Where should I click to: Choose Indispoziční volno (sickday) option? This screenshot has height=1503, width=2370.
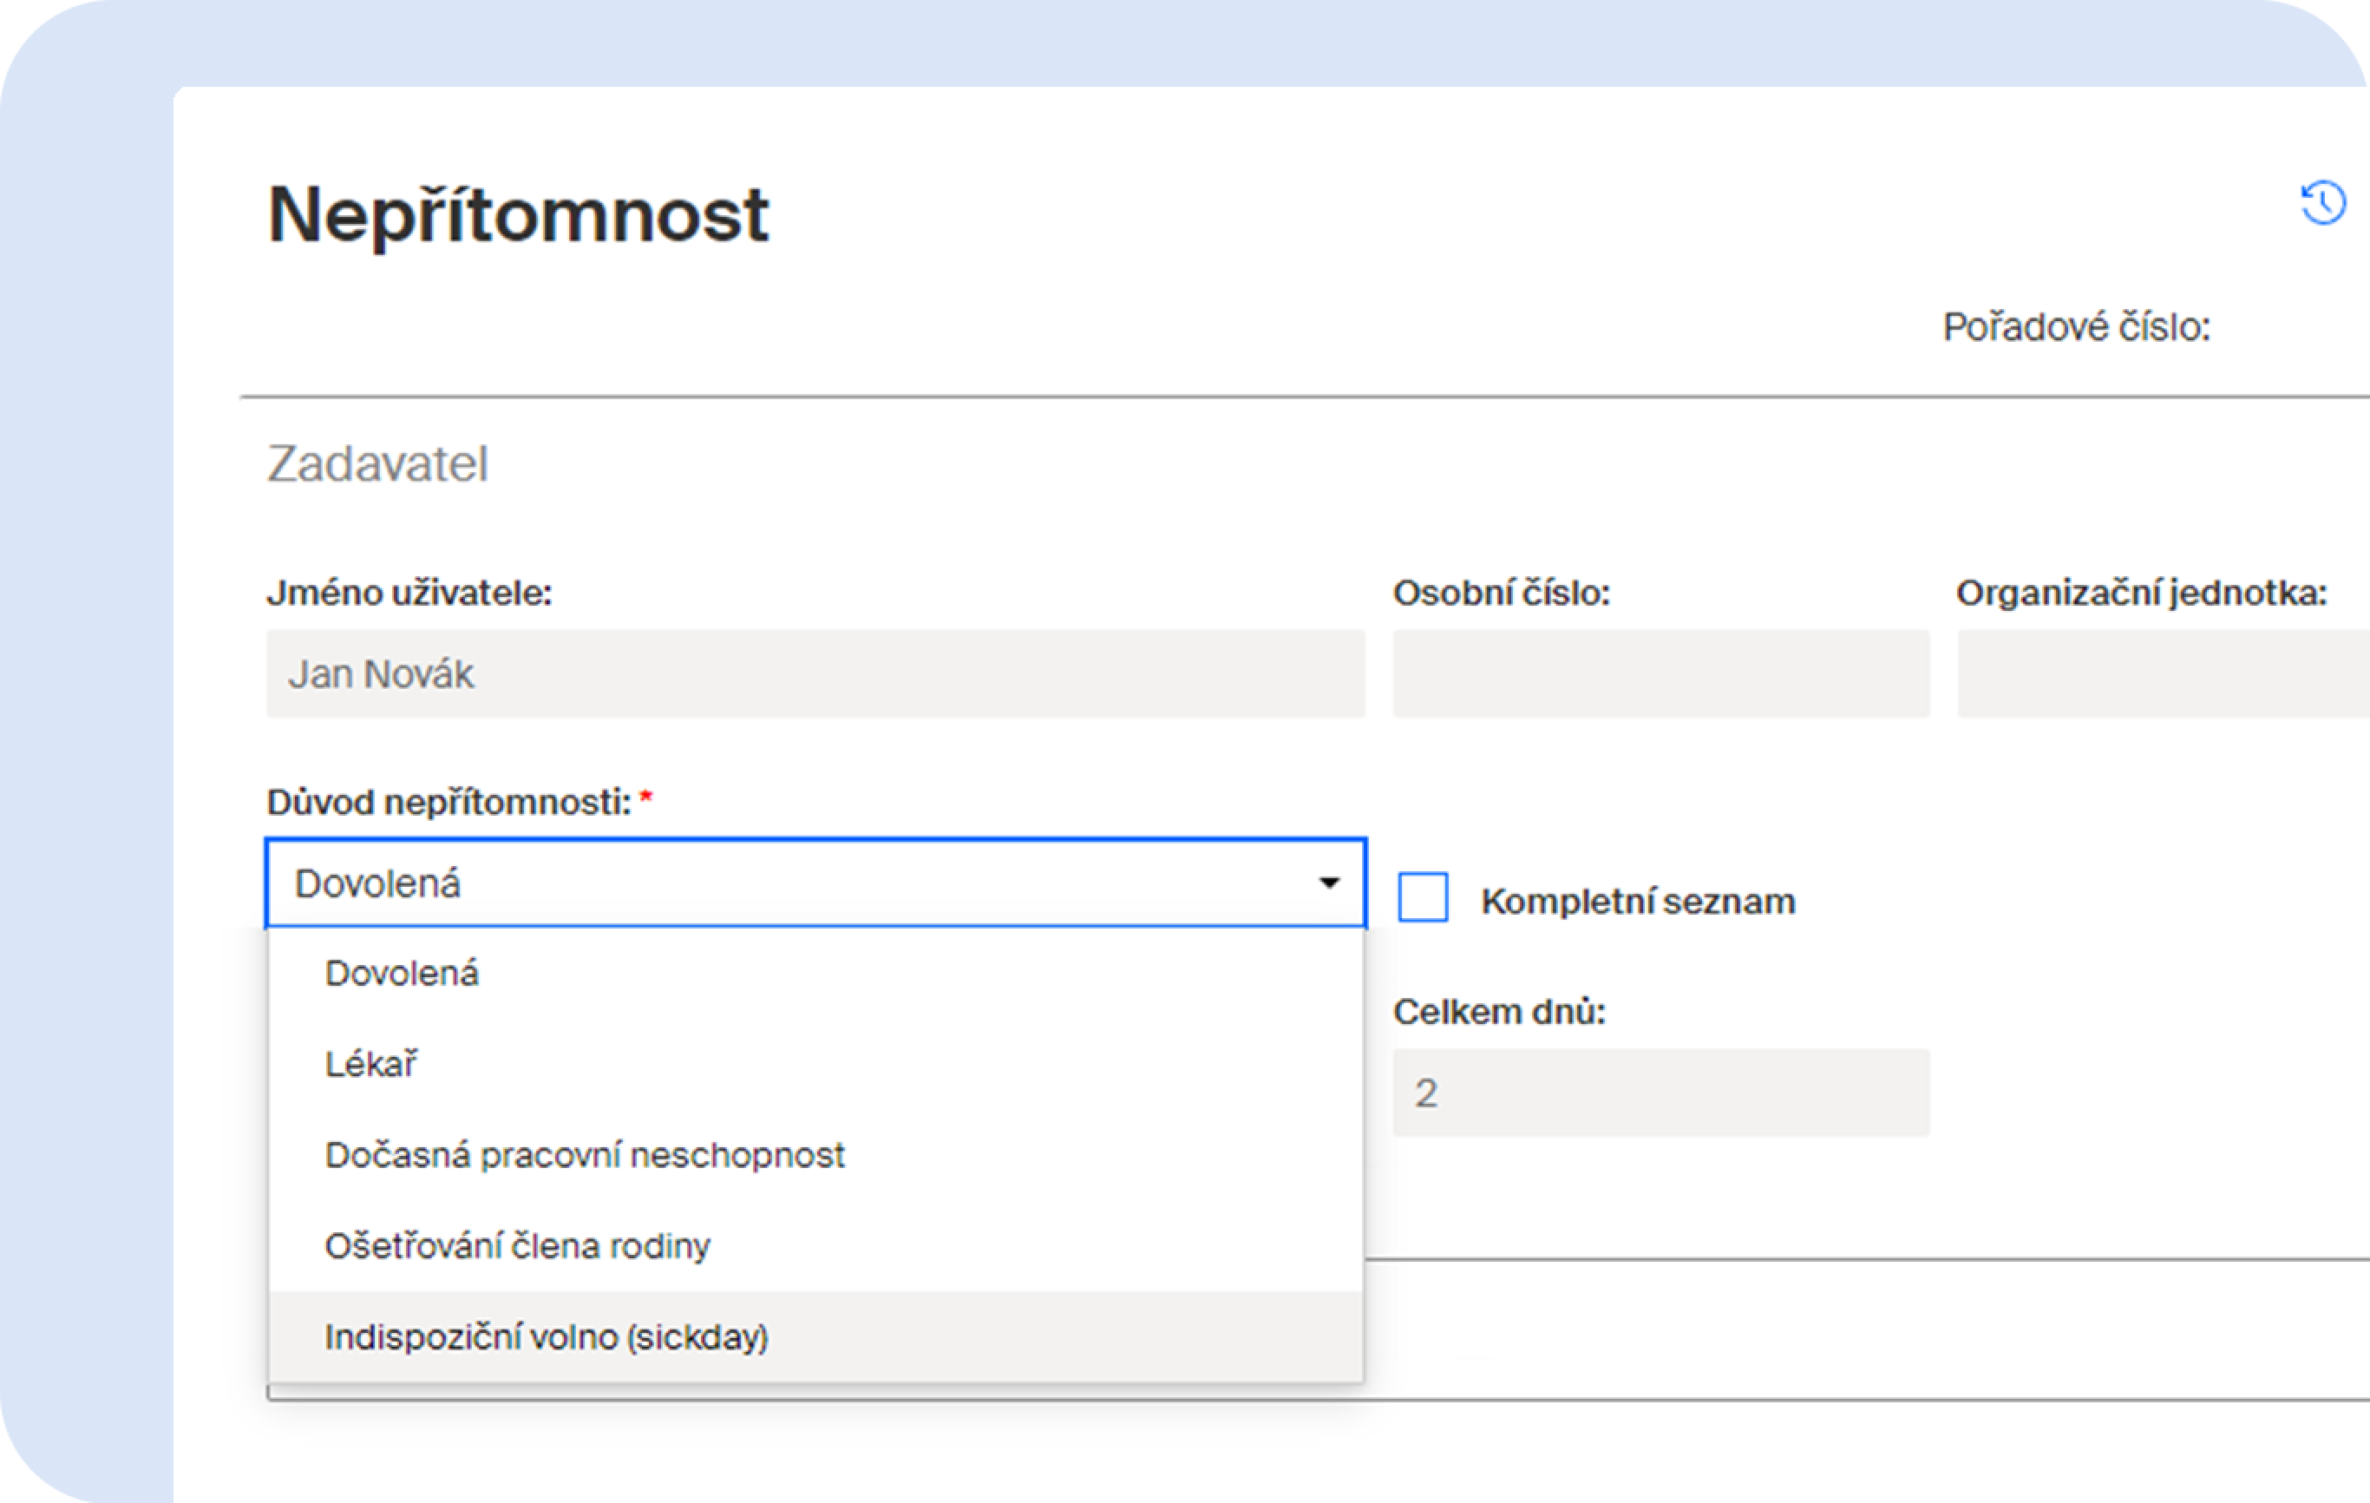click(815, 1336)
